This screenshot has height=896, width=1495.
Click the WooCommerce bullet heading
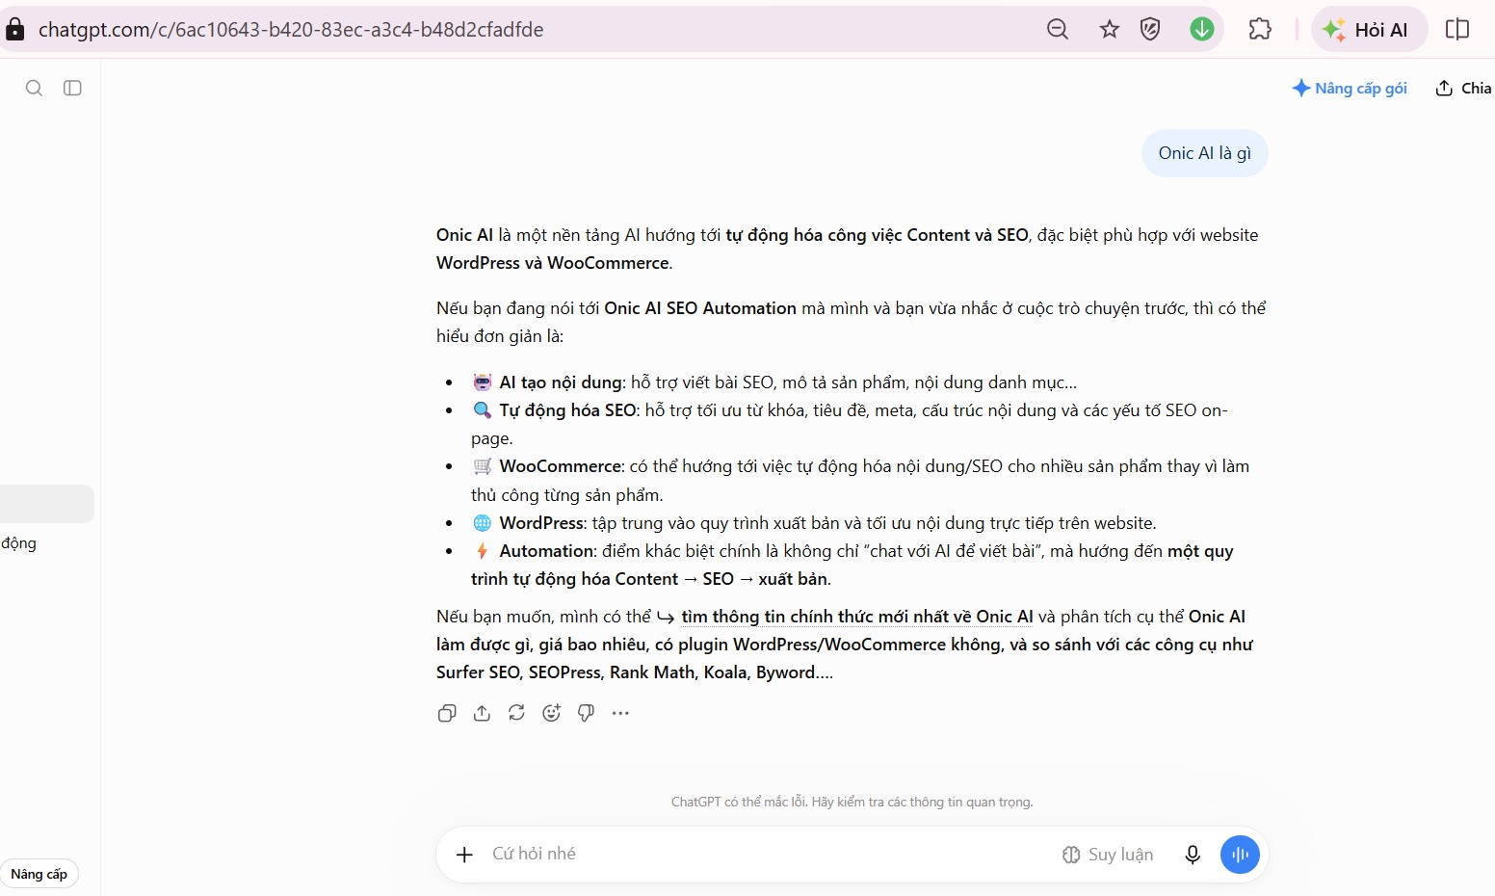click(561, 466)
